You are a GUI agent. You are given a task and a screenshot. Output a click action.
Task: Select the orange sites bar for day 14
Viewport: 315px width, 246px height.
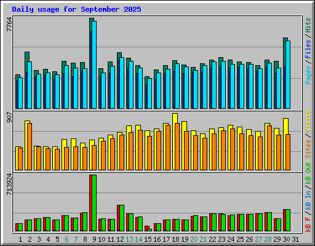(x=140, y=150)
